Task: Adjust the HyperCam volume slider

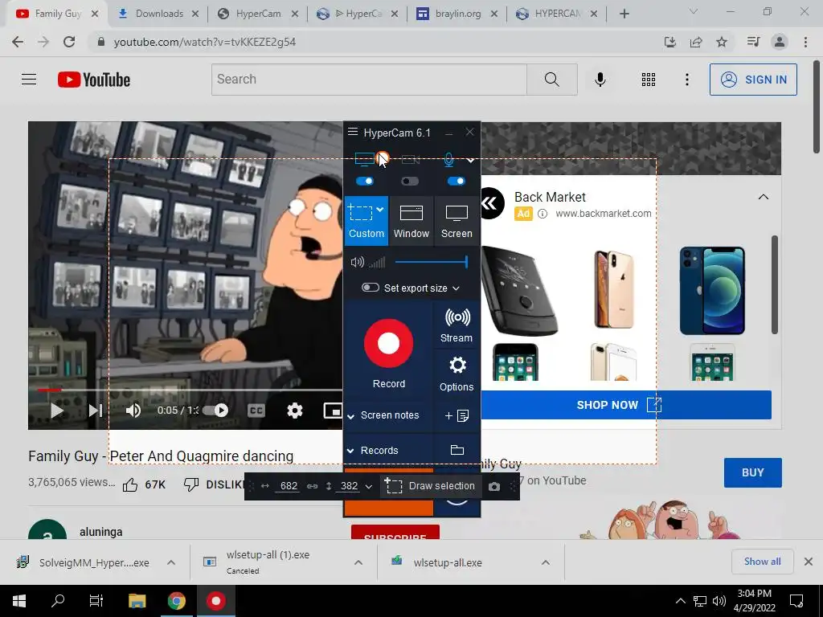Action: tap(431, 262)
